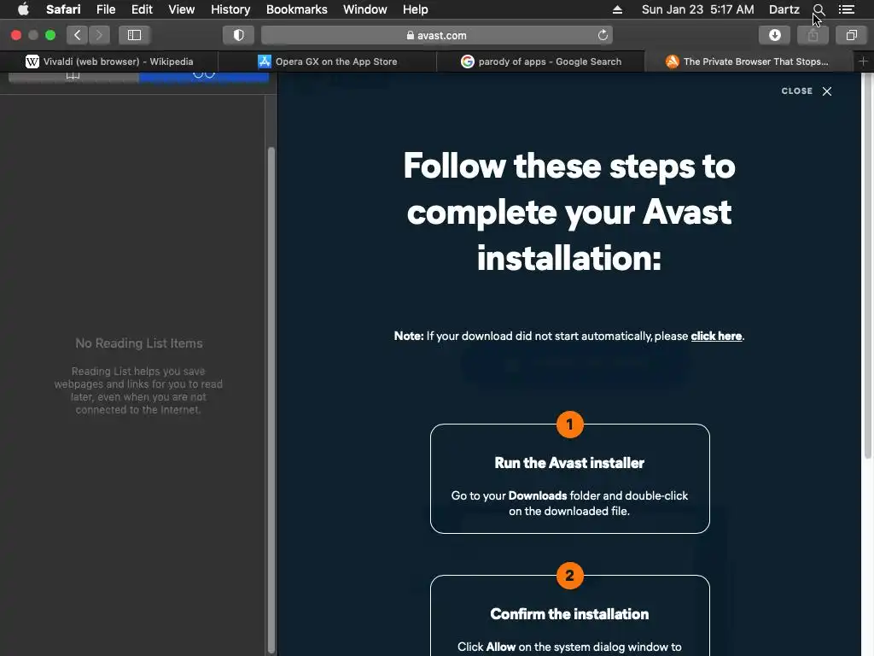Close Avast overlay with X icon
The image size is (874, 656).
click(827, 91)
